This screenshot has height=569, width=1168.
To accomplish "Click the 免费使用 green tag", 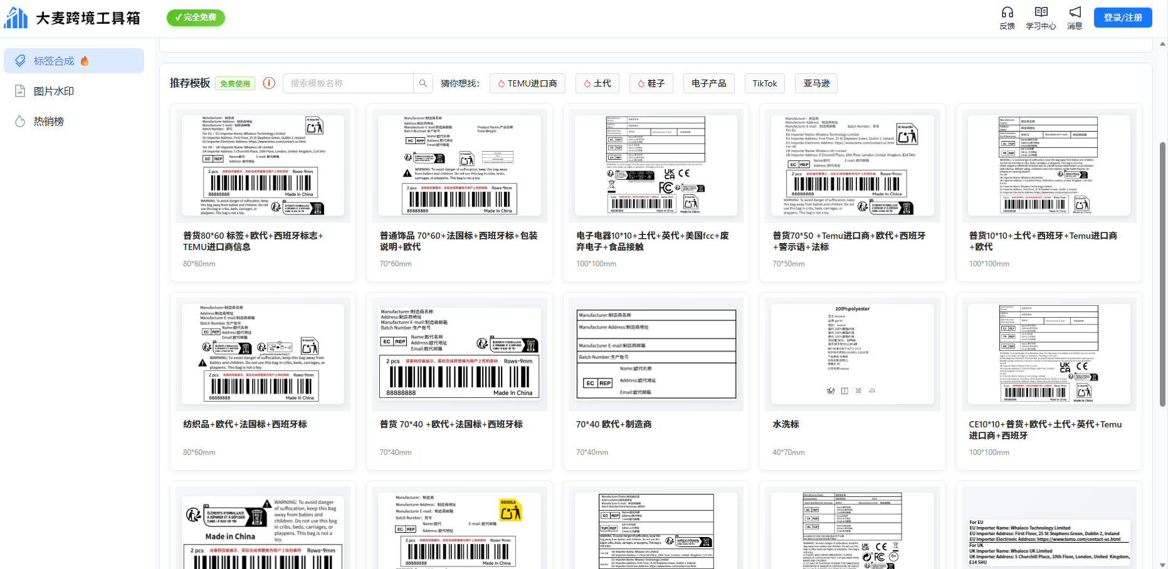I will coord(235,83).
